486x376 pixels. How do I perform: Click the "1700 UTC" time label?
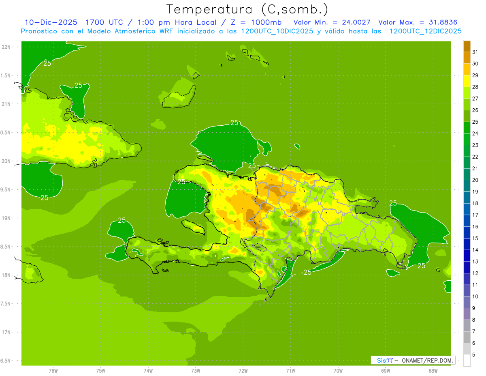(x=105, y=22)
